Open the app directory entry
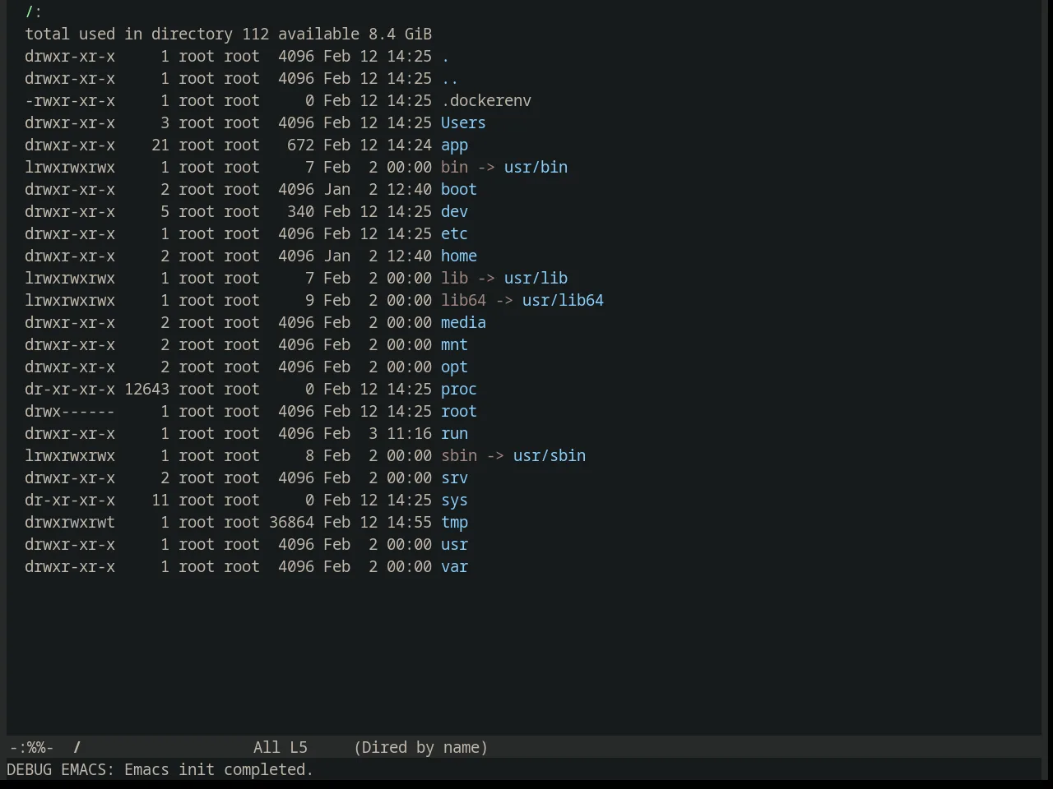The height and width of the screenshot is (789, 1053). (x=454, y=145)
